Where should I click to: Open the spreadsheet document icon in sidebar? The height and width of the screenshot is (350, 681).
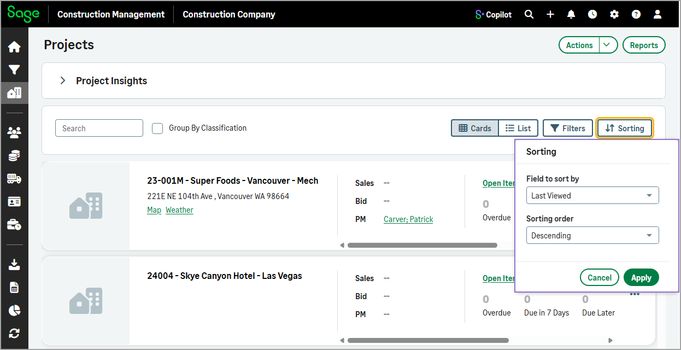click(14, 287)
